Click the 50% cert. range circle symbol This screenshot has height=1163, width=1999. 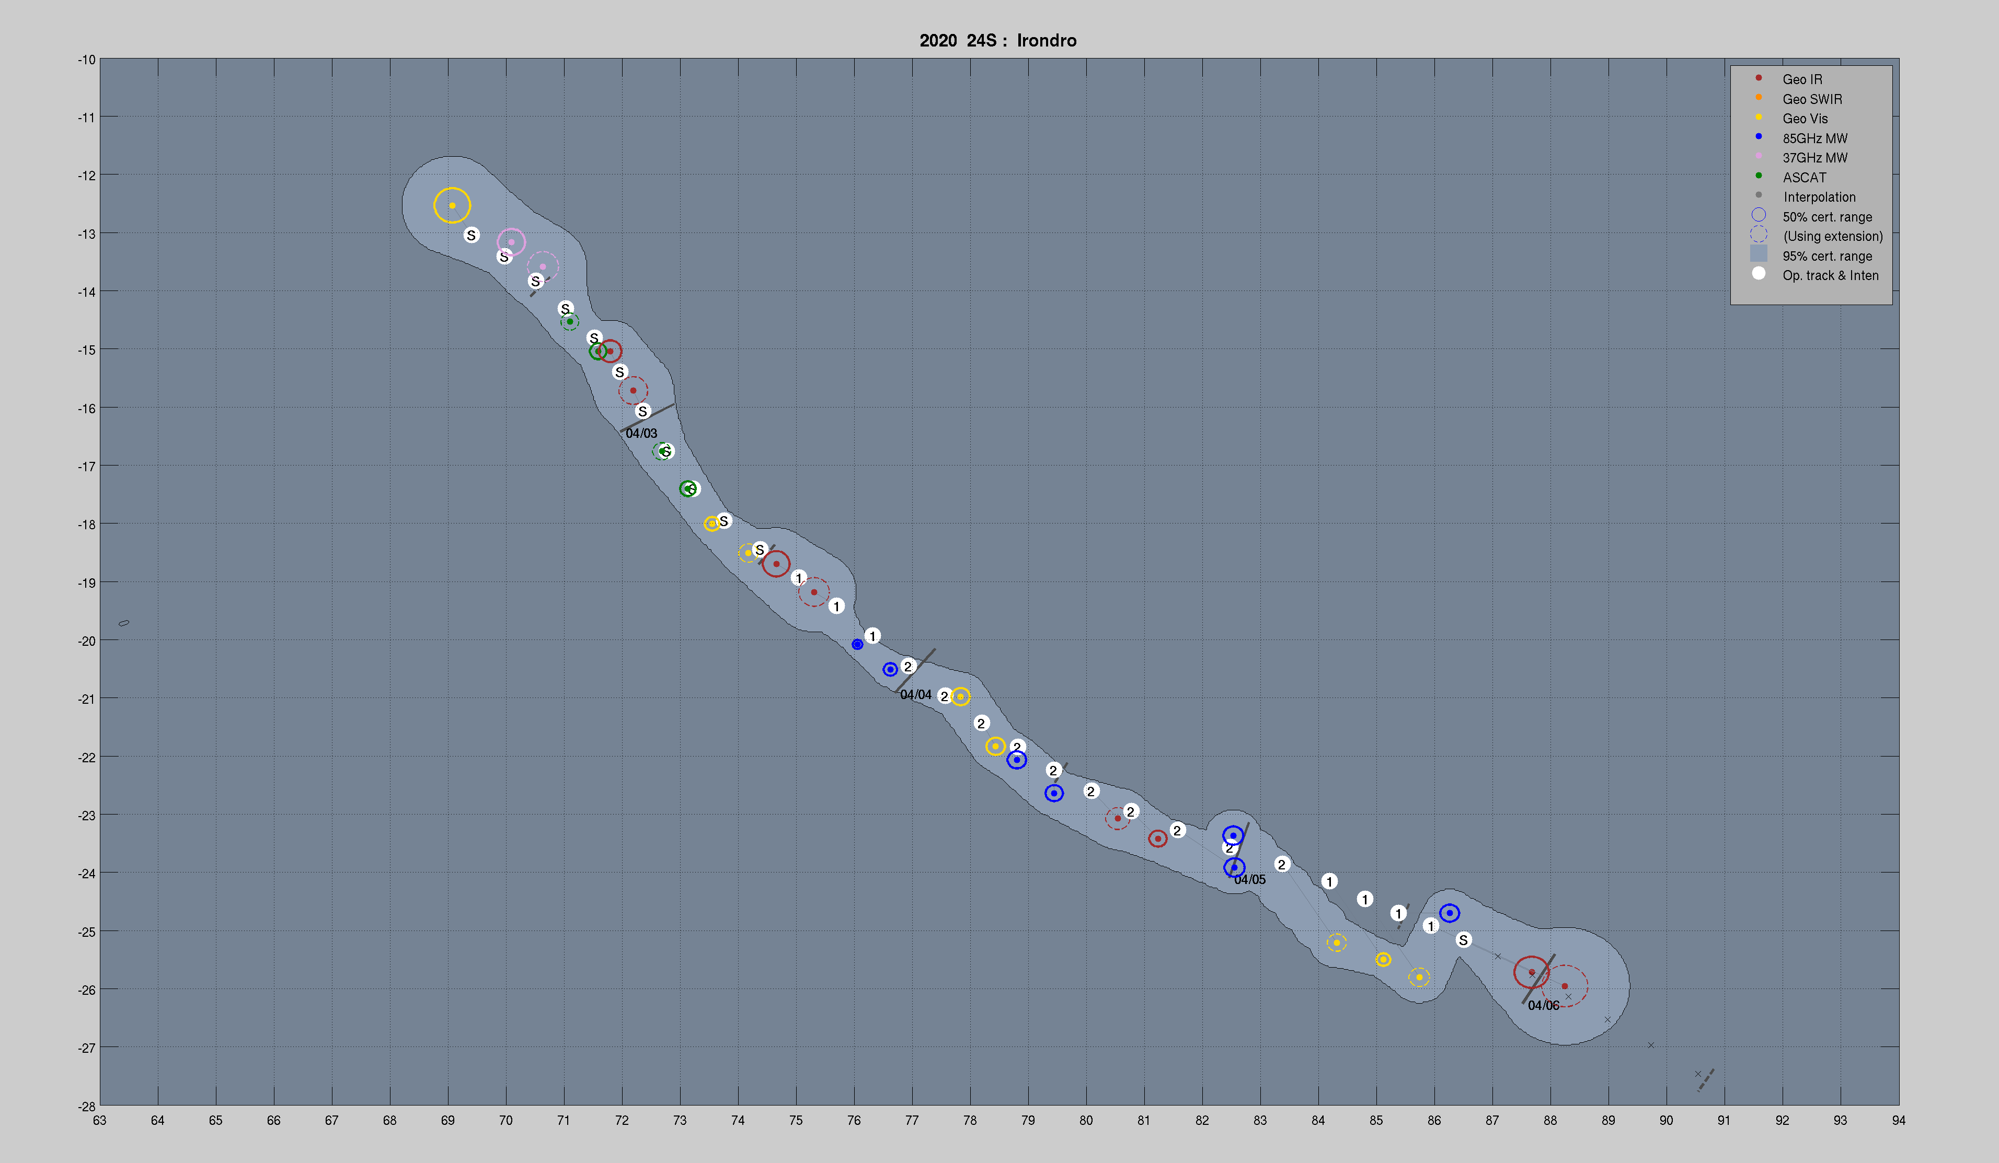click(1758, 215)
